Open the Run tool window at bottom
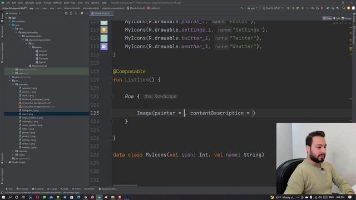This screenshot has height=200, width=356. coord(9,189)
